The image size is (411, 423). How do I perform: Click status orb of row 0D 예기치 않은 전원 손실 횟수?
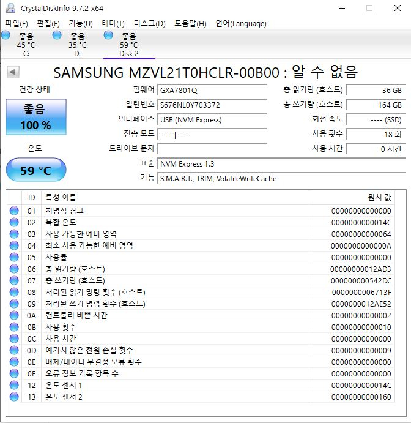click(14, 350)
